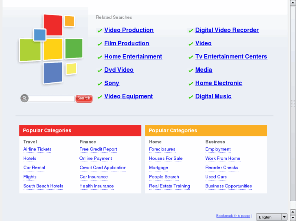
Task: Click the Related Searches heading text
Action: tap(114, 17)
